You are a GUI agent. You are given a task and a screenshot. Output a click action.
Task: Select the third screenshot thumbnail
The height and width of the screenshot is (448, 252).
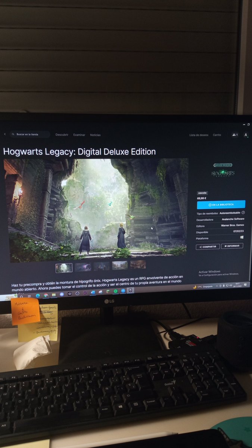coord(102,266)
